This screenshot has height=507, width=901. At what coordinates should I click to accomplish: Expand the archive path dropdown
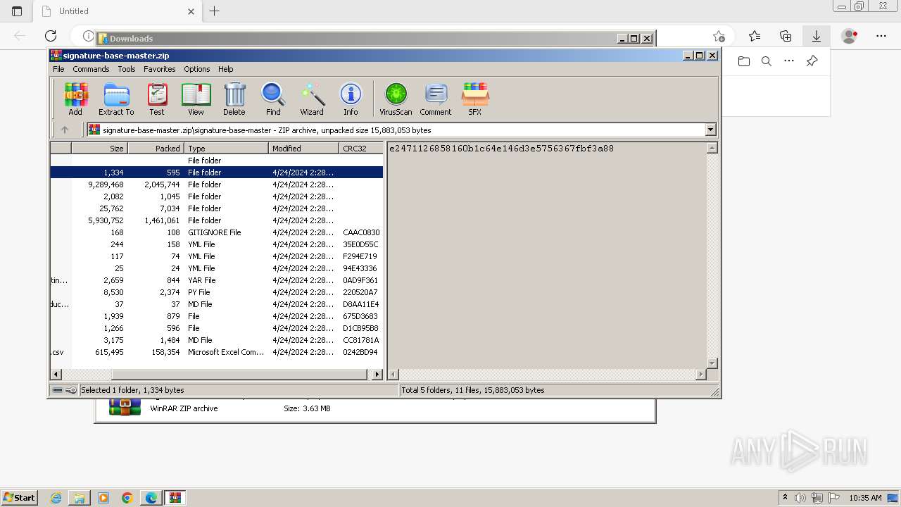click(x=710, y=130)
